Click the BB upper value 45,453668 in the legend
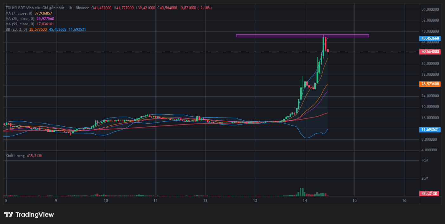Image resolution: width=445 pixels, height=224 pixels. tap(58, 29)
